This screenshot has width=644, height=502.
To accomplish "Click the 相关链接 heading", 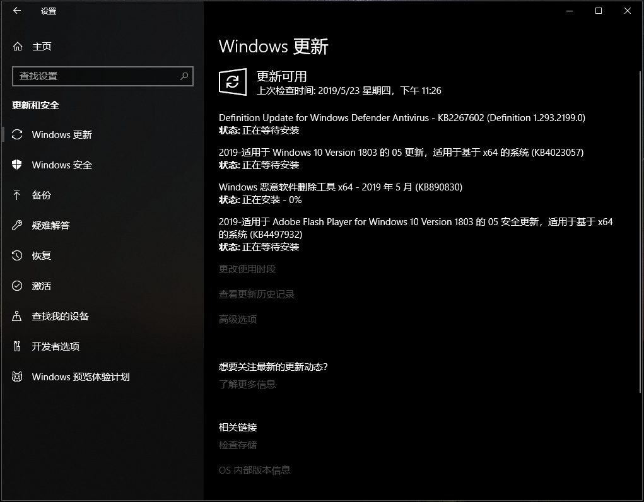I will click(237, 427).
